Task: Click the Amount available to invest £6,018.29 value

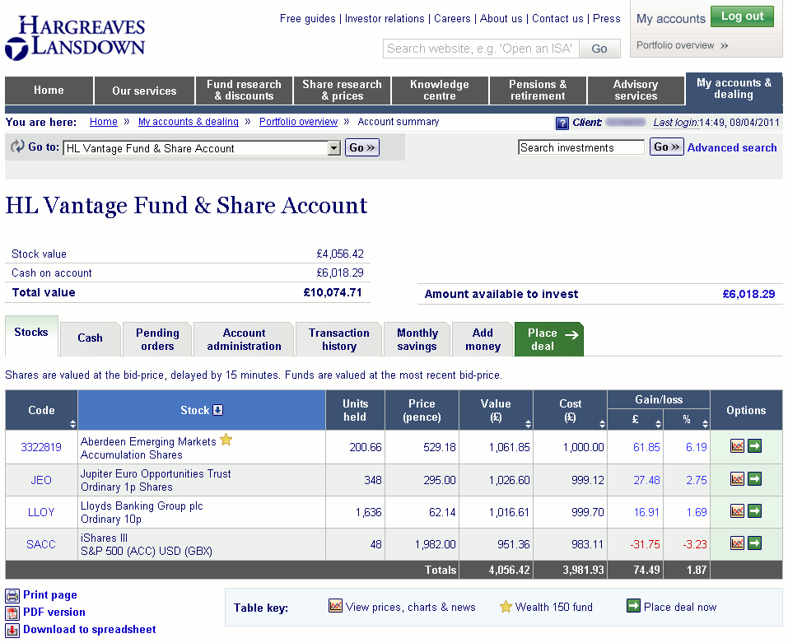Action: (x=748, y=294)
